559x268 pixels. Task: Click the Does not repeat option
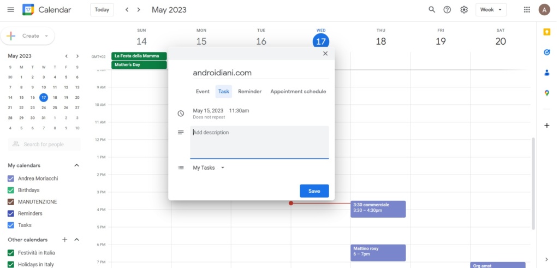209,117
